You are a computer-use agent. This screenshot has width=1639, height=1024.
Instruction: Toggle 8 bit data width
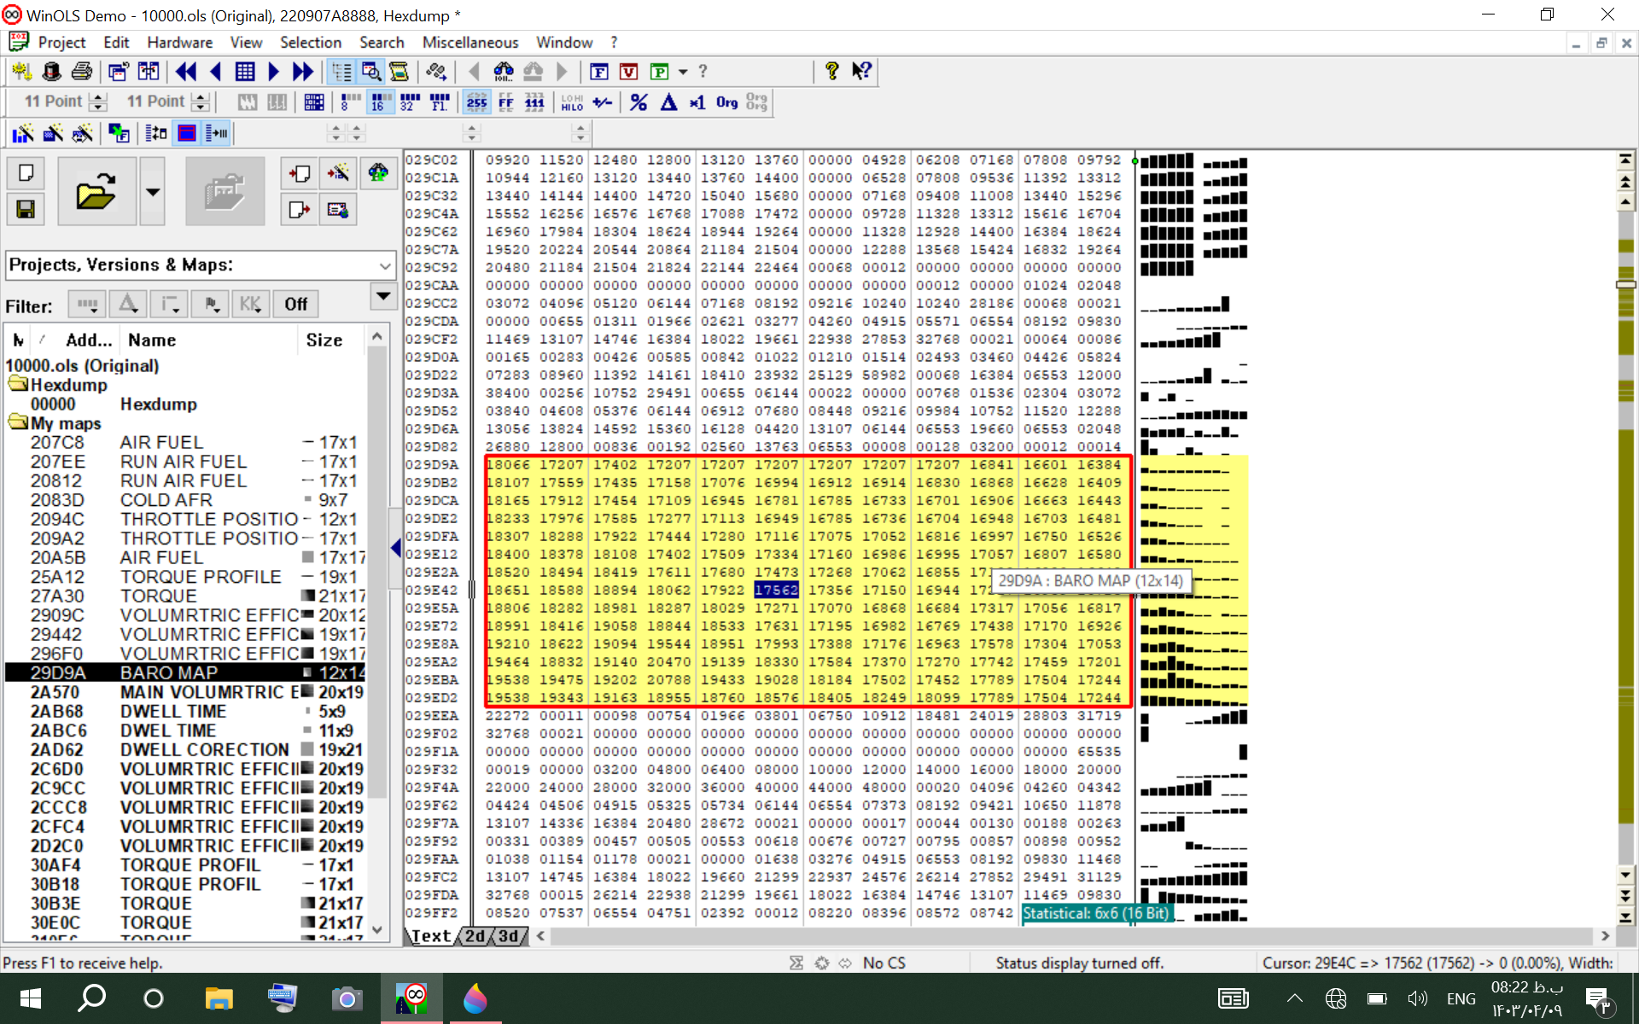pos(350,102)
